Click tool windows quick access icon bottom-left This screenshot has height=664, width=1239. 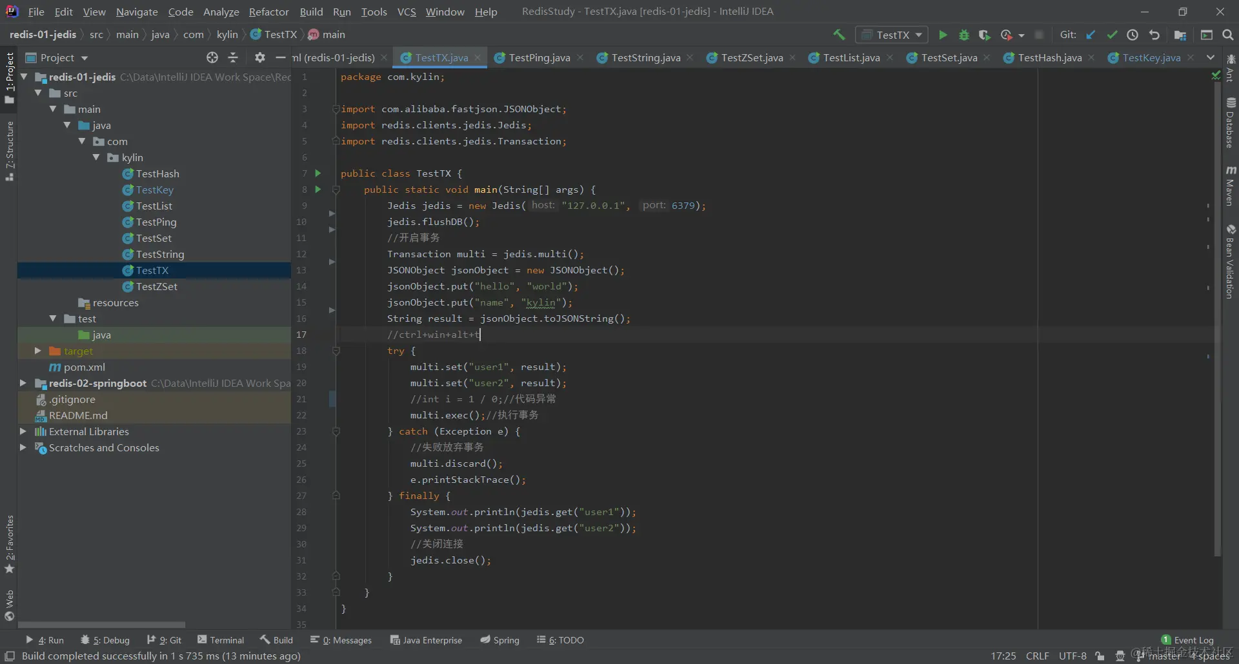click(10, 656)
